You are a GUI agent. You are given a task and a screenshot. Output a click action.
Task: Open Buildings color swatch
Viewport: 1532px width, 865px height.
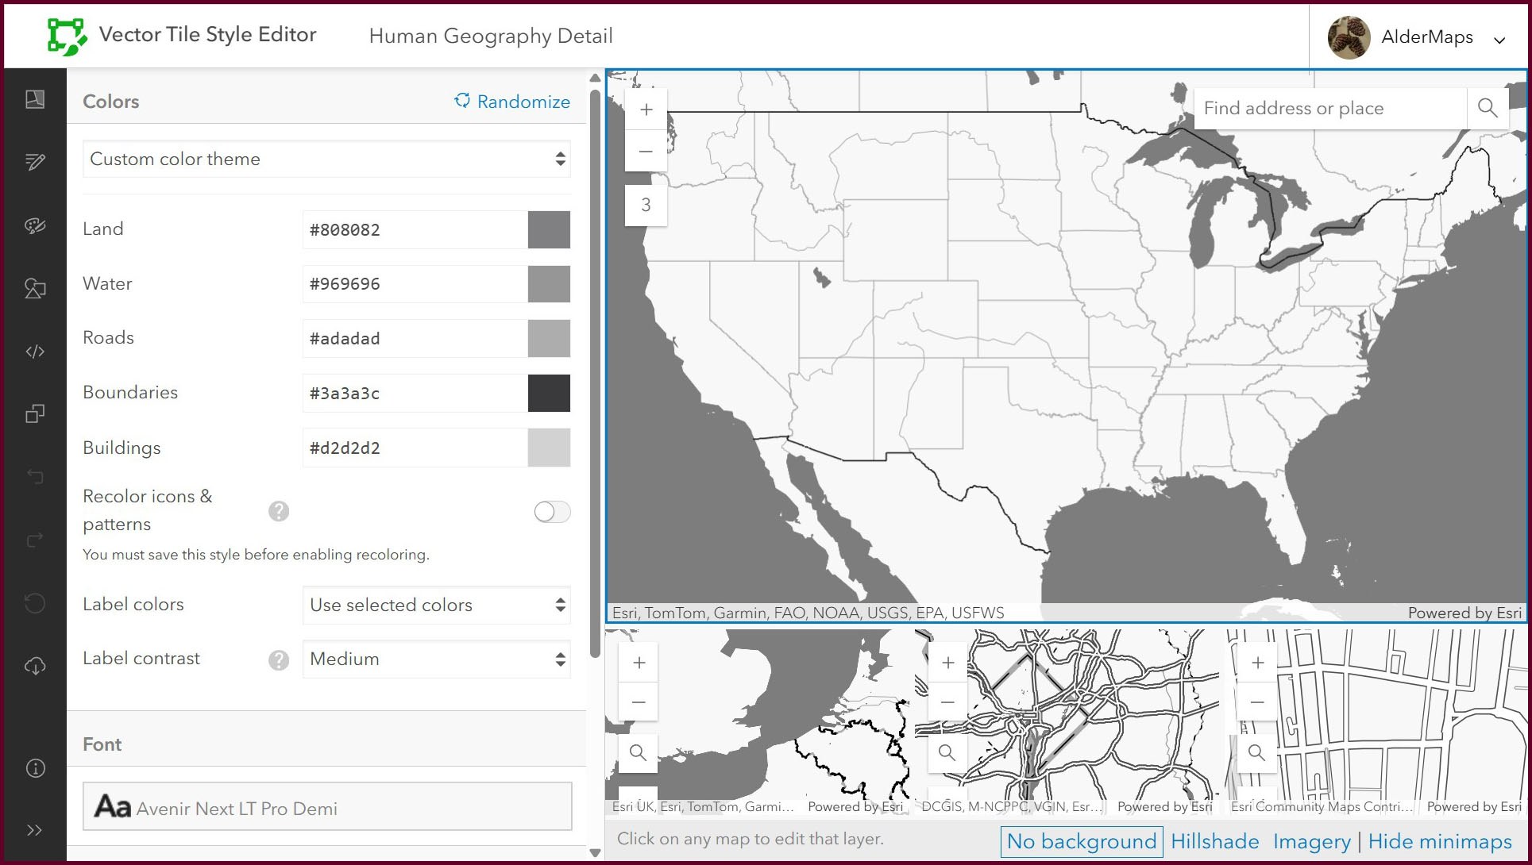549,448
